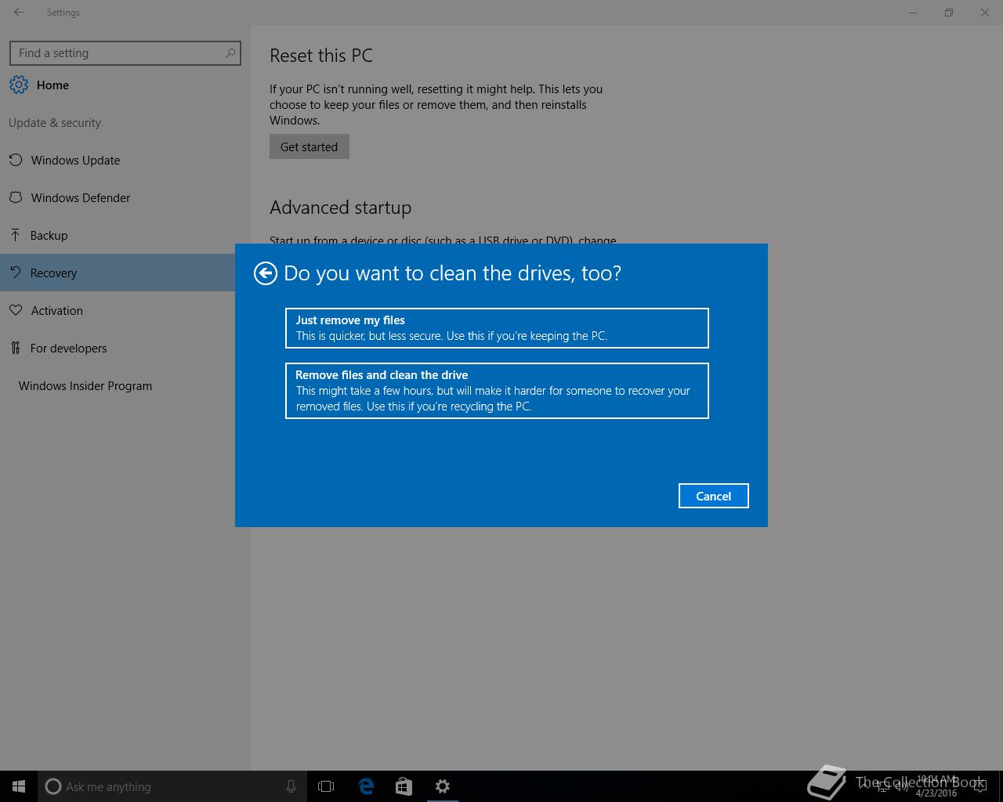Minimize the Settings window

pyautogui.click(x=913, y=13)
